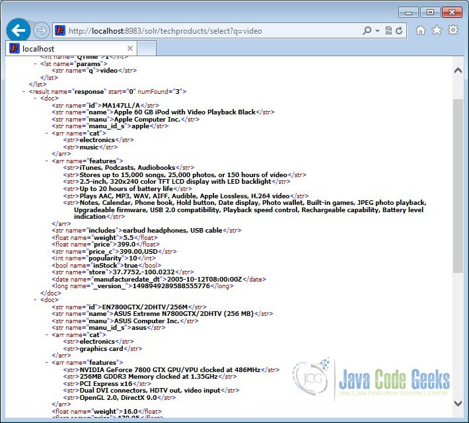Click the weight value 5.5

128,237
